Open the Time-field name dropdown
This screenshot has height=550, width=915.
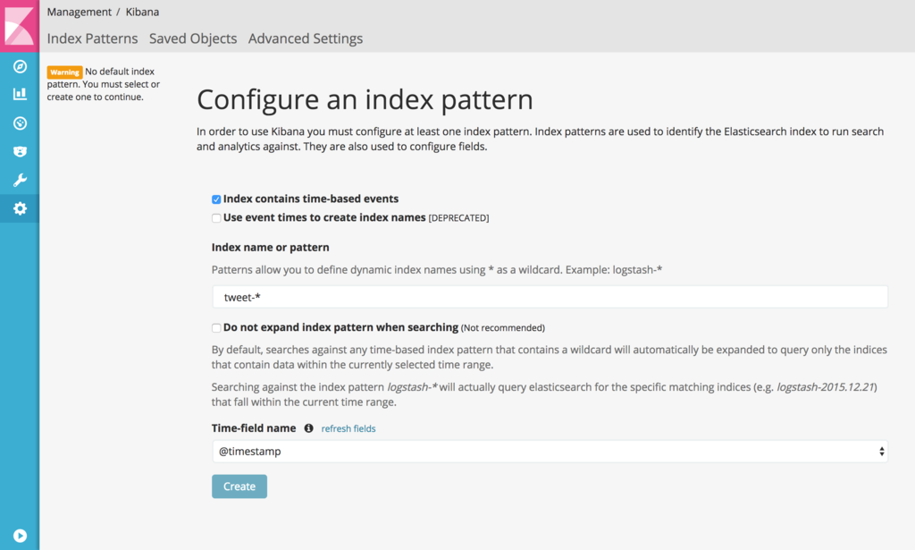pos(550,452)
